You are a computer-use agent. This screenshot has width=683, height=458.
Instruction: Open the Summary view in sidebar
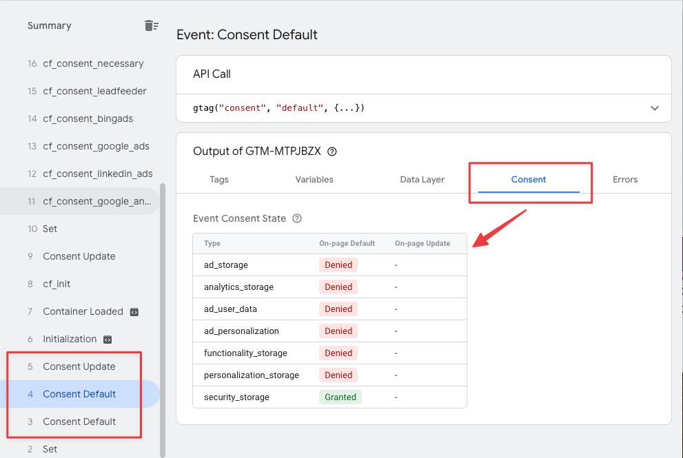(x=50, y=25)
